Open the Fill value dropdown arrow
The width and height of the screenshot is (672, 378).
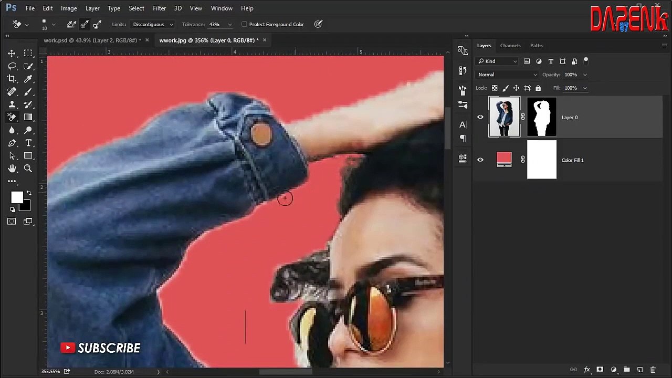click(585, 88)
